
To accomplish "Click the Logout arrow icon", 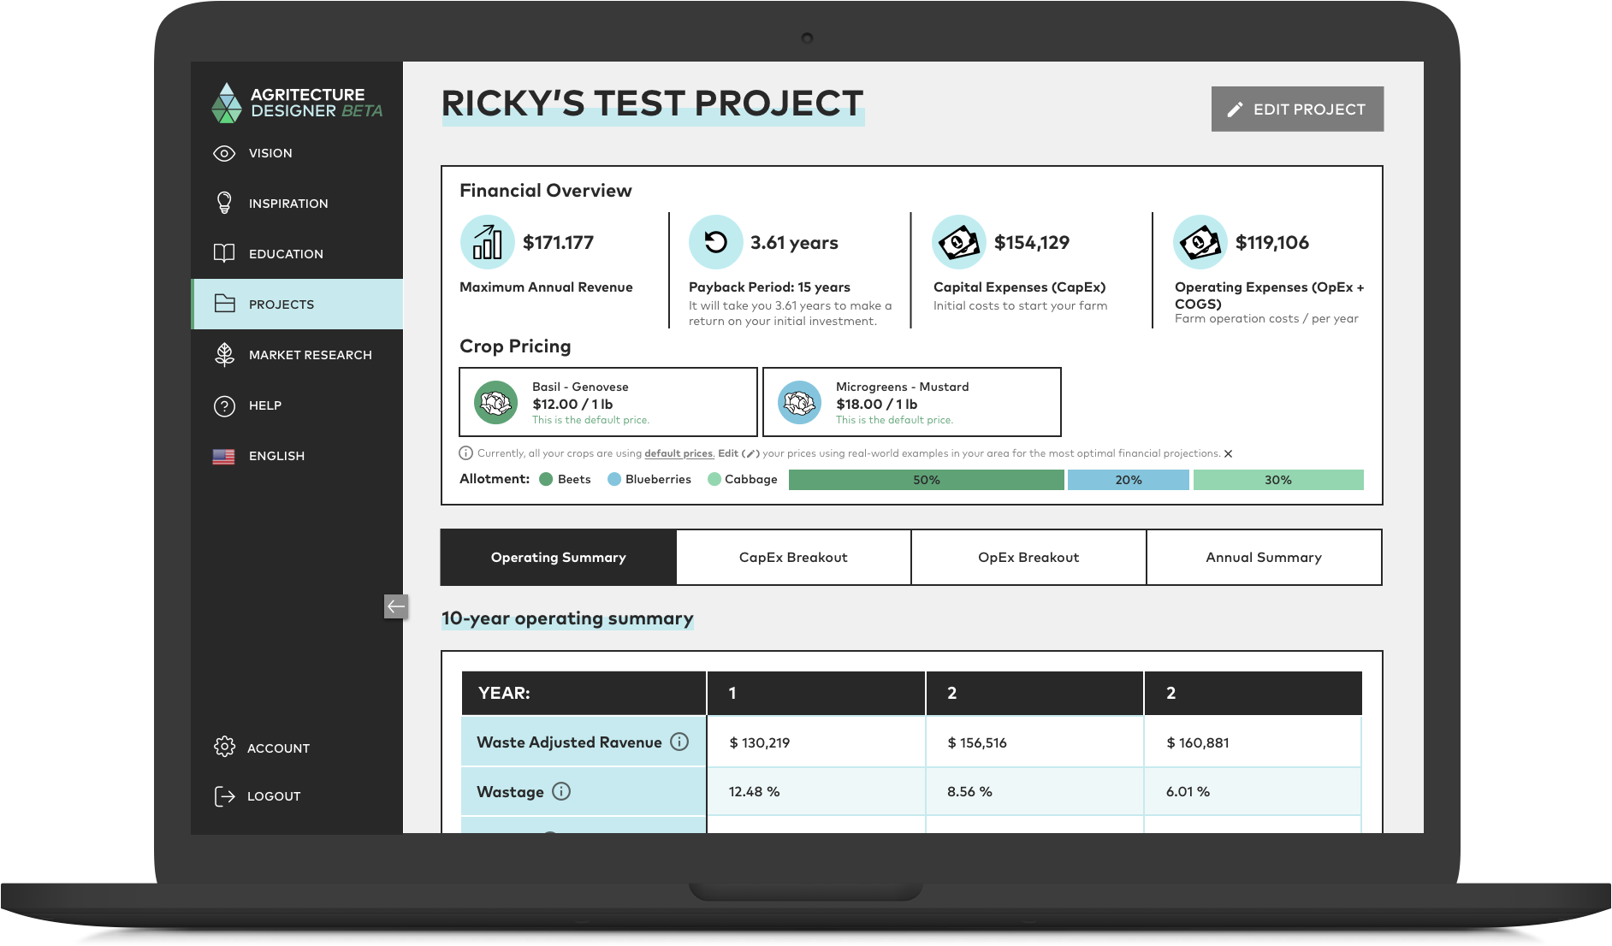I will click(224, 796).
